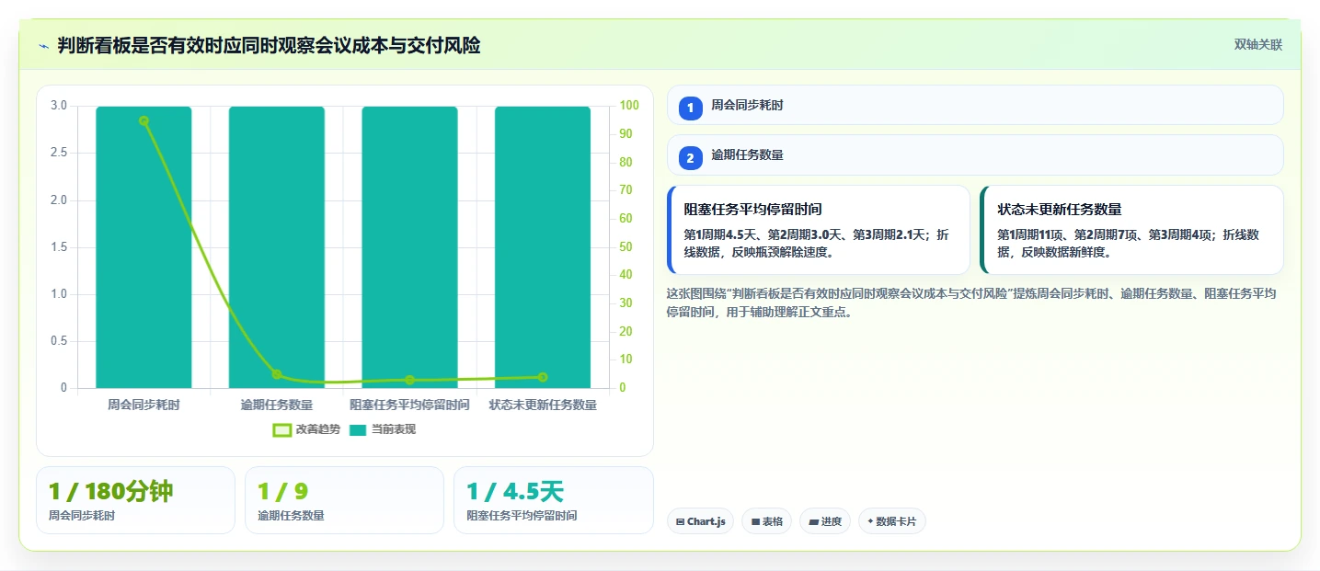Click the Chart.js tag chip
Viewport: 1320px width, 571px height.
700,521
